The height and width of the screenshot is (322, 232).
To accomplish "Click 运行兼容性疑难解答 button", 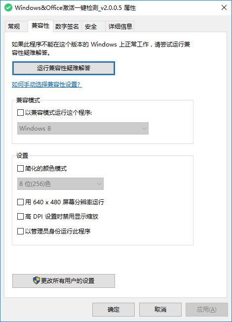I will [64, 68].
